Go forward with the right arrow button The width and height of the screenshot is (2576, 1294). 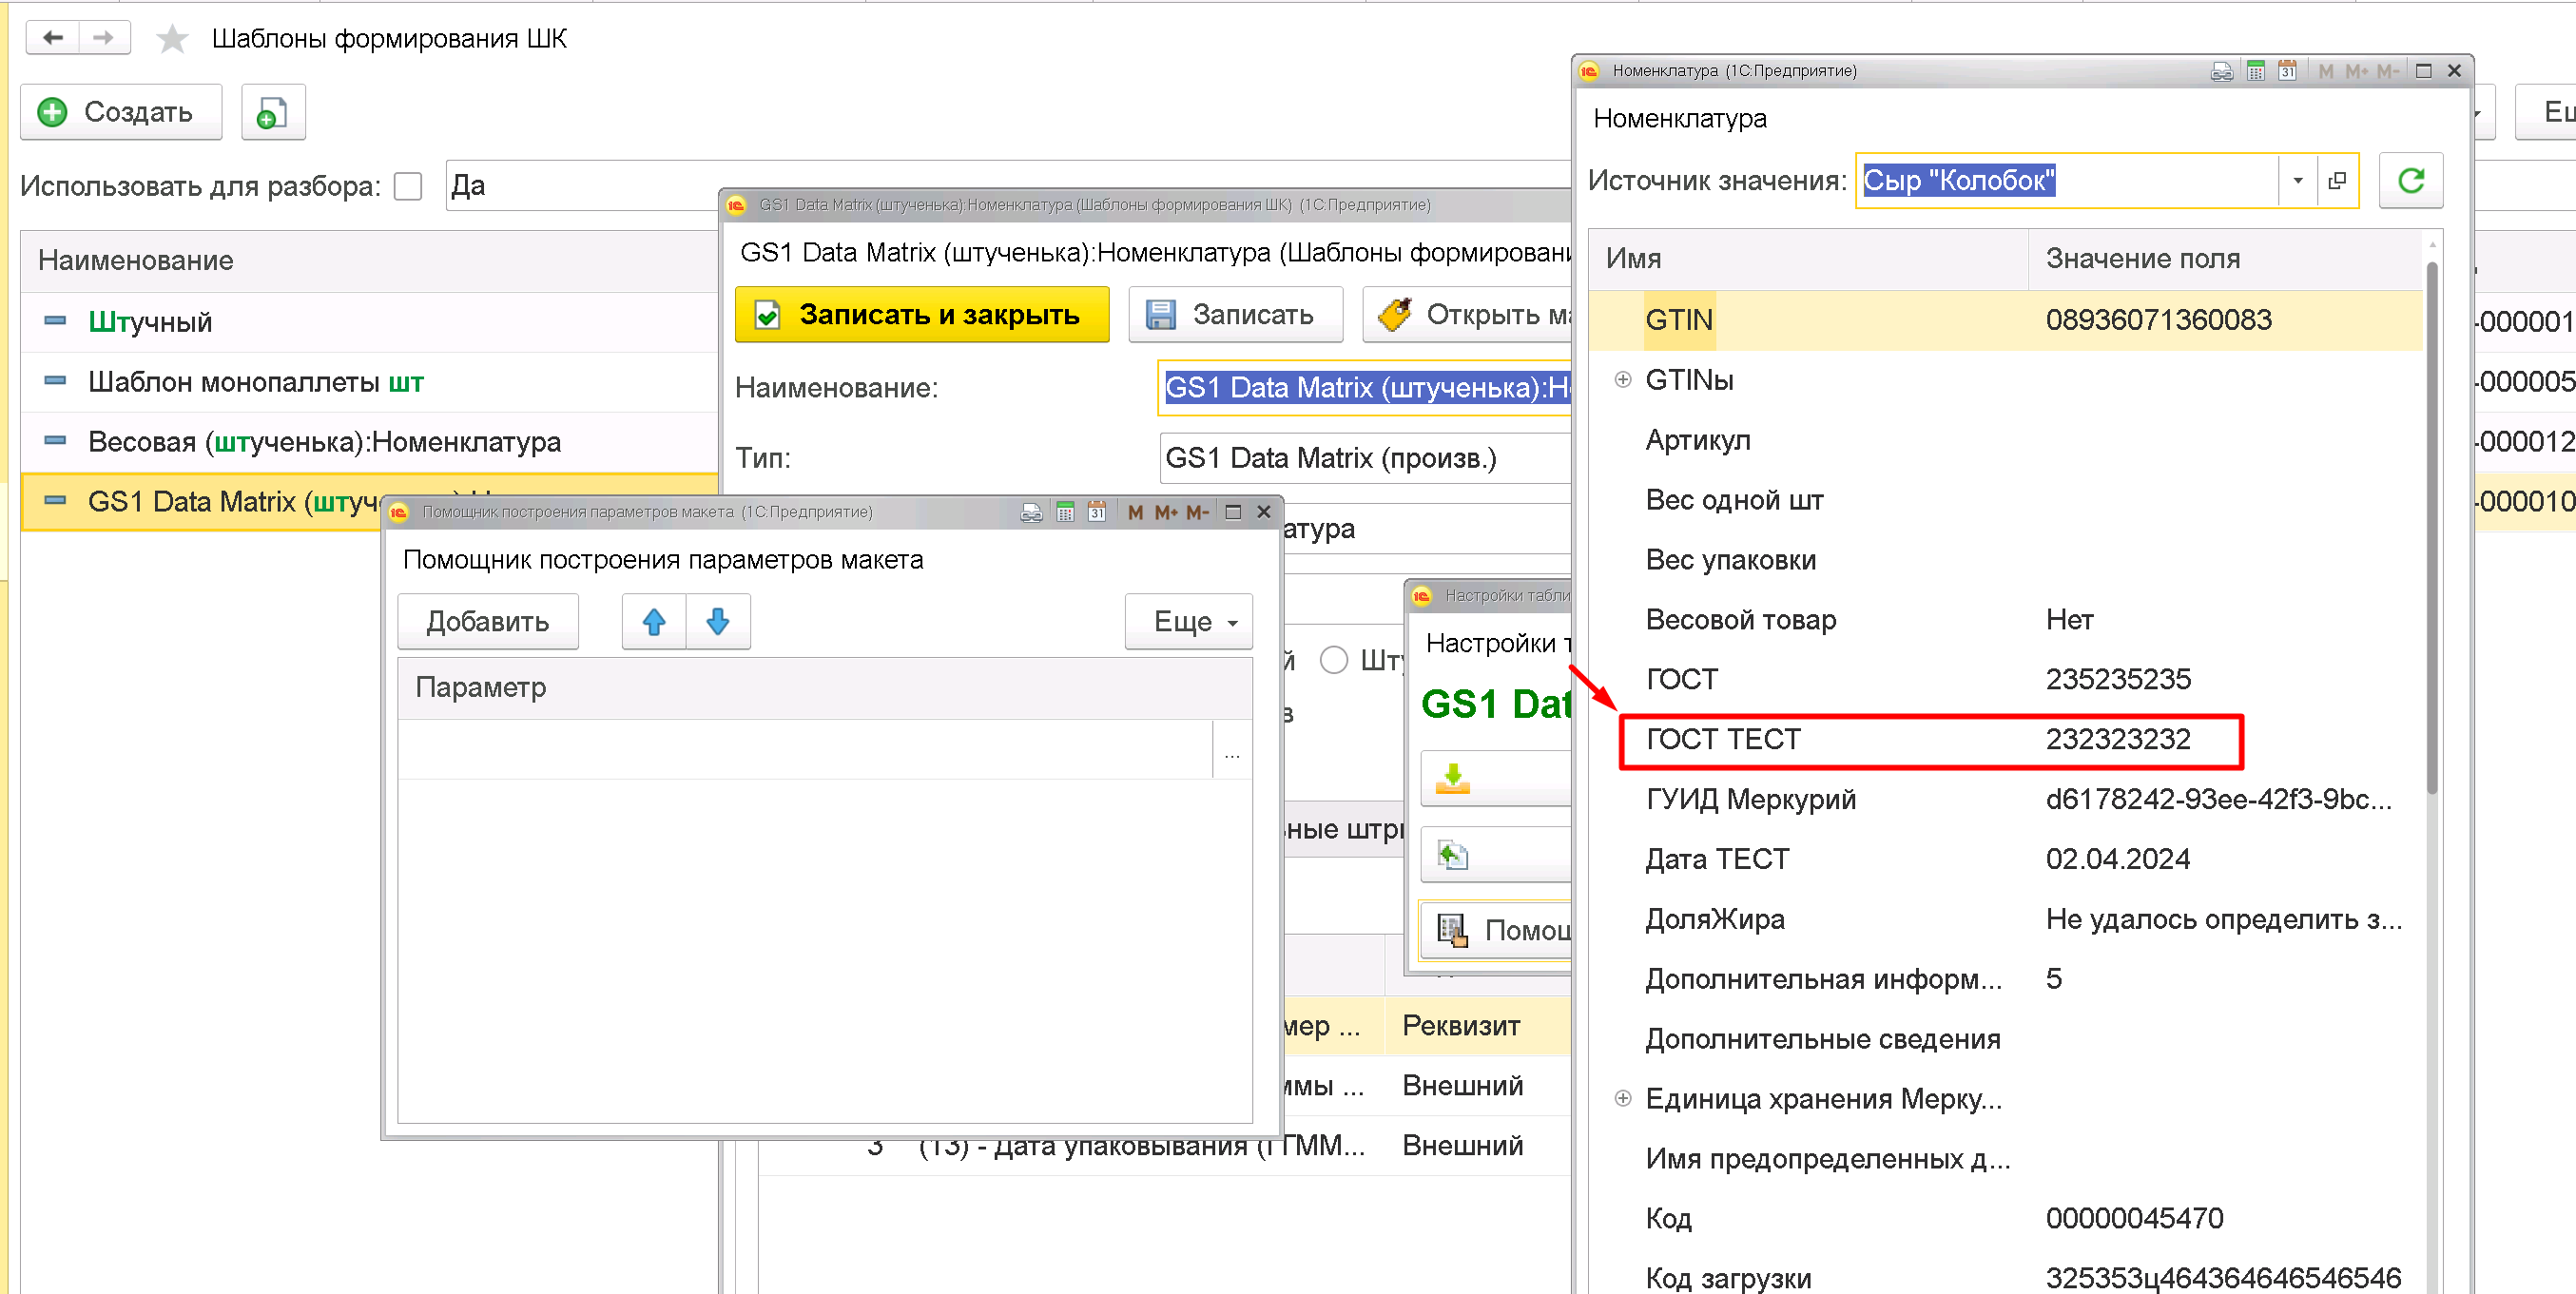tap(103, 38)
